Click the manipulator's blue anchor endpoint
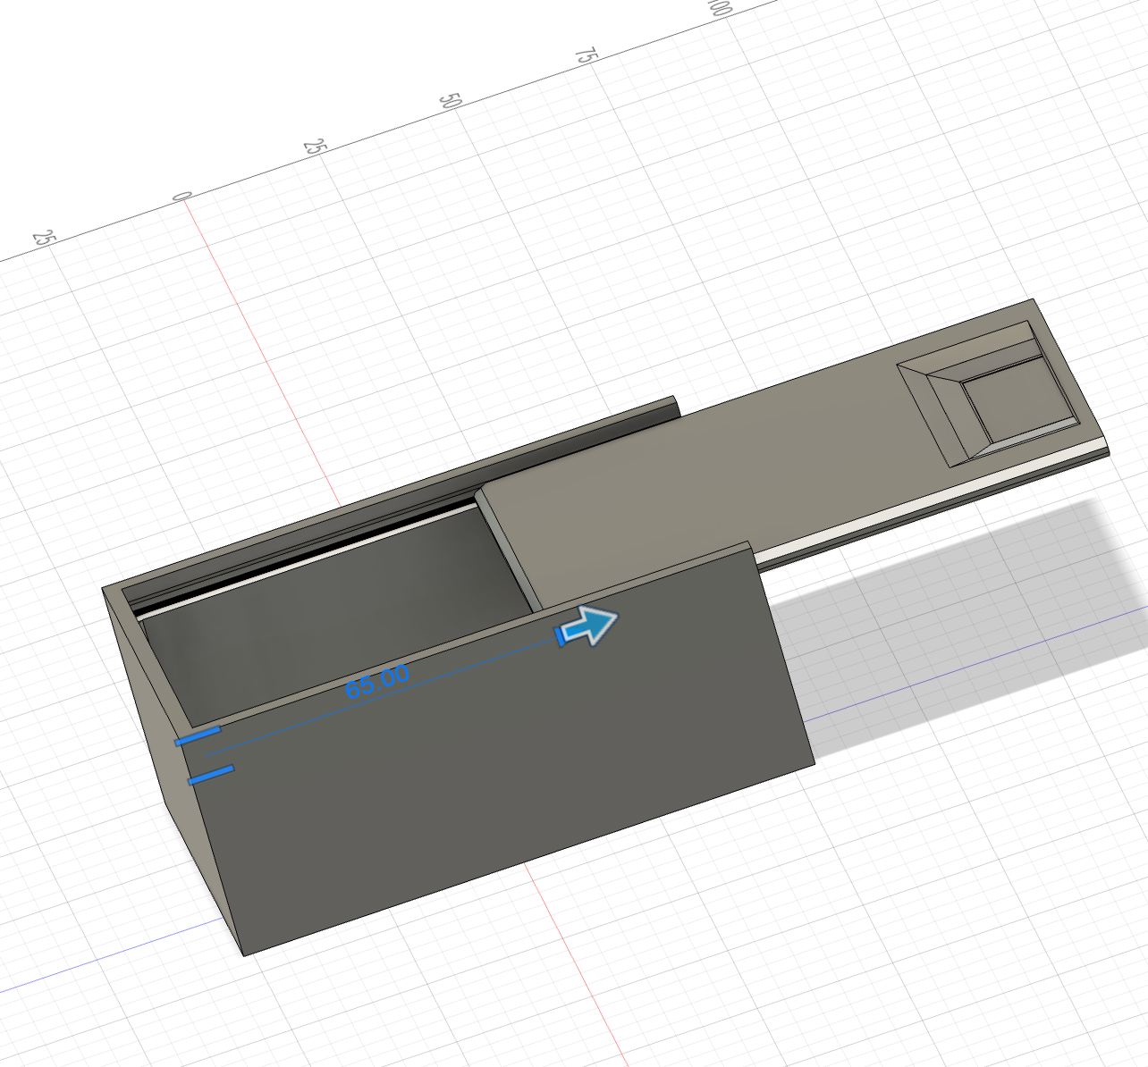 [x=561, y=636]
